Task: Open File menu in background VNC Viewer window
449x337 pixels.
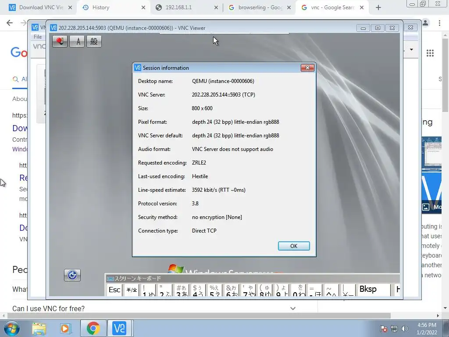Action: coord(38,37)
